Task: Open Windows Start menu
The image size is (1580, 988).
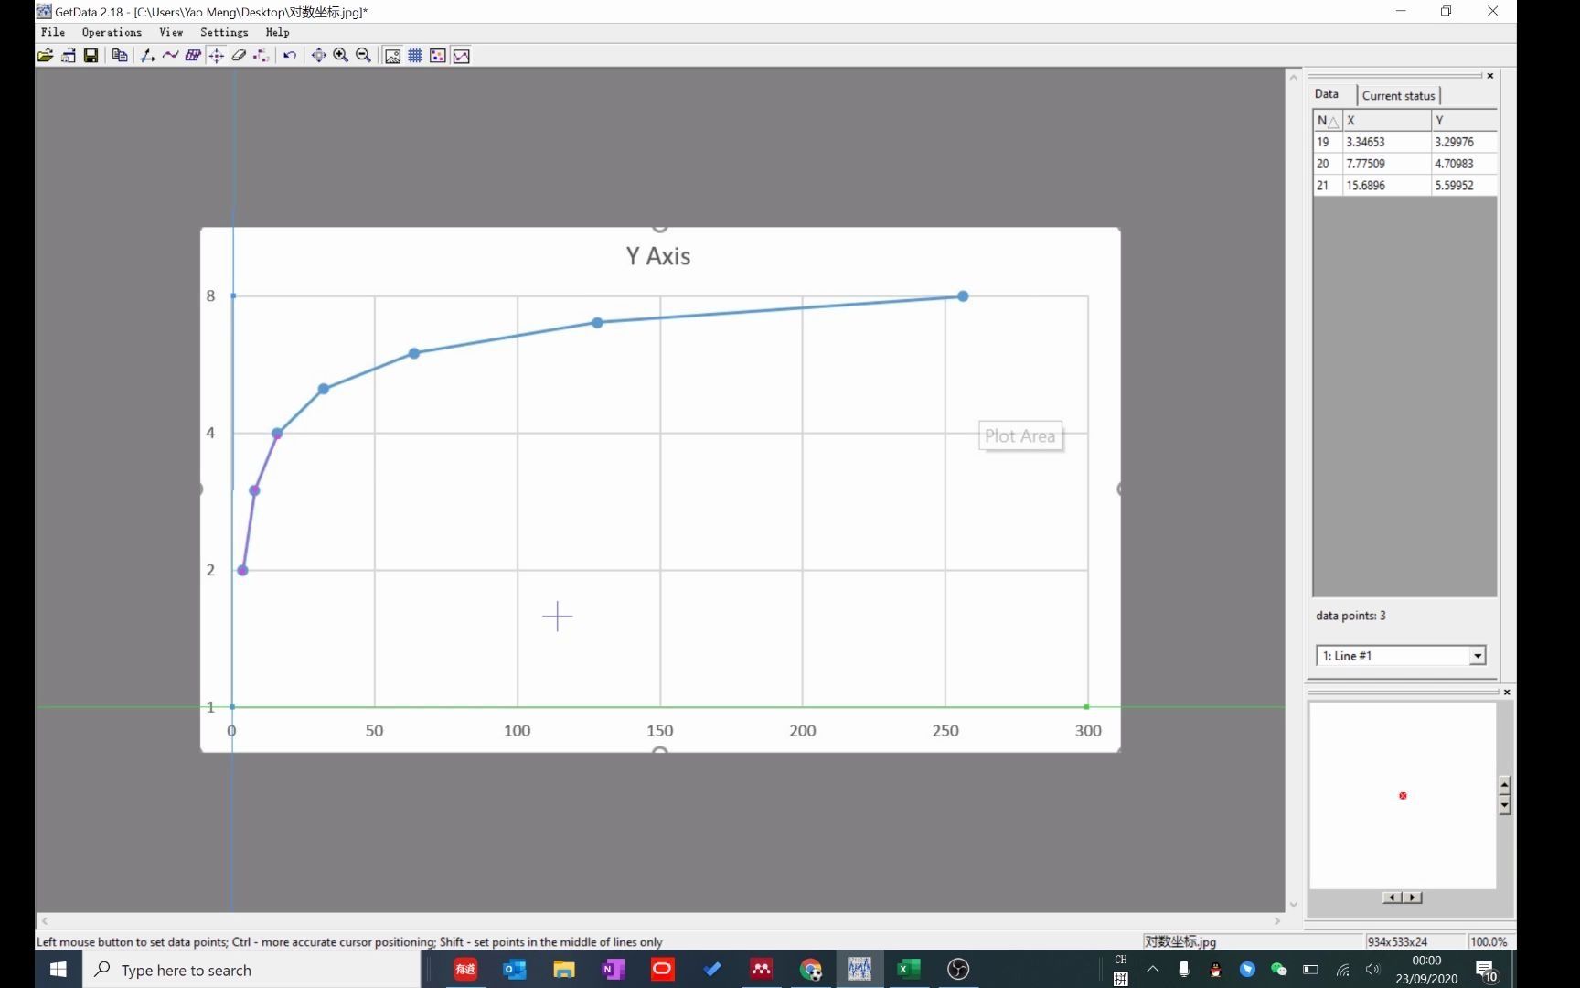Action: coord(59,969)
